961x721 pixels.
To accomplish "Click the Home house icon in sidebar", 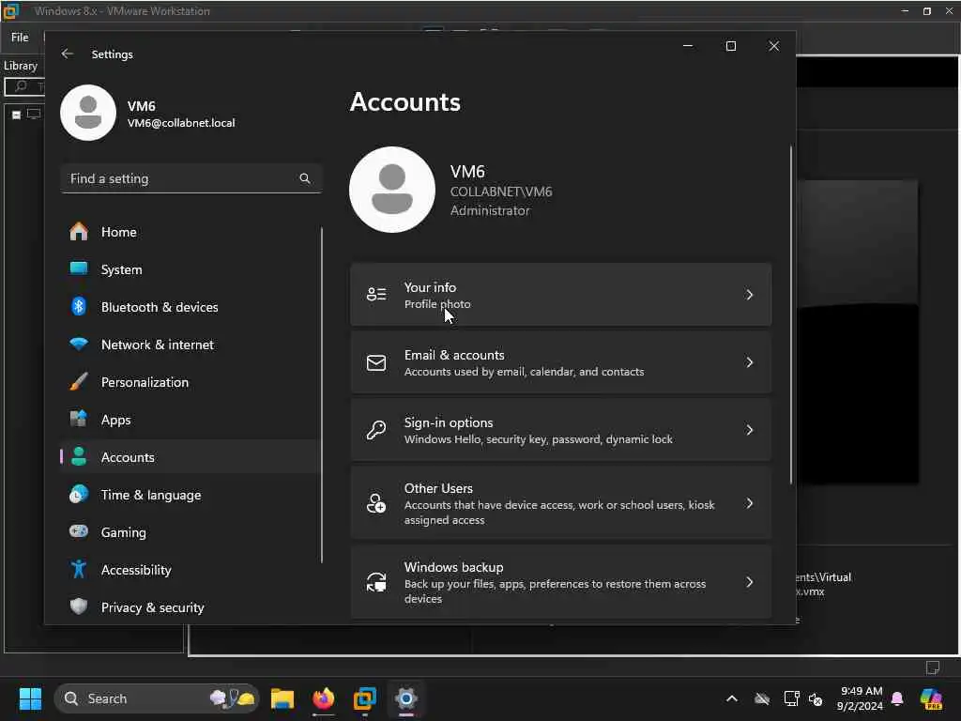I will click(x=79, y=232).
